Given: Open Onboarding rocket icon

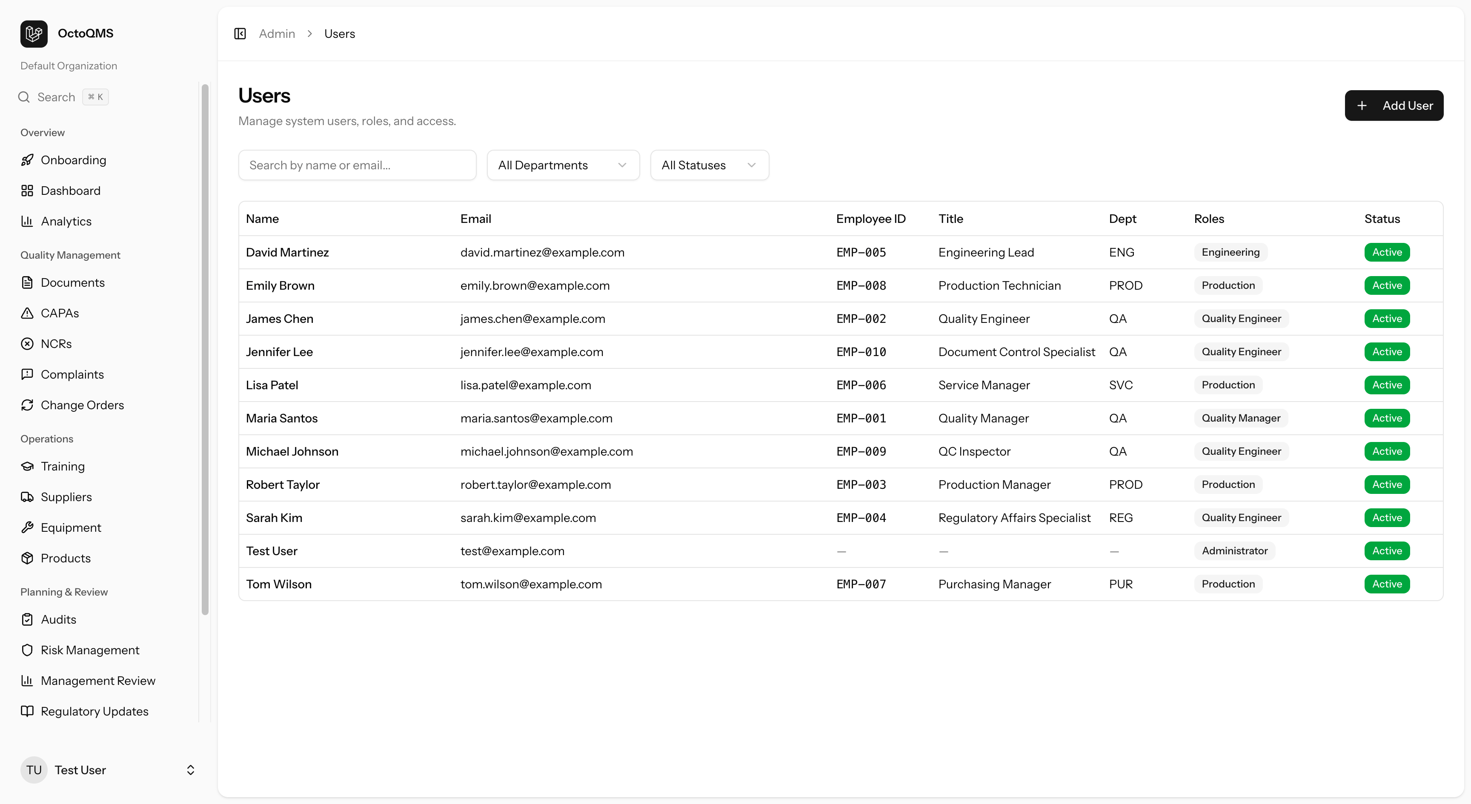Looking at the screenshot, I should point(27,160).
